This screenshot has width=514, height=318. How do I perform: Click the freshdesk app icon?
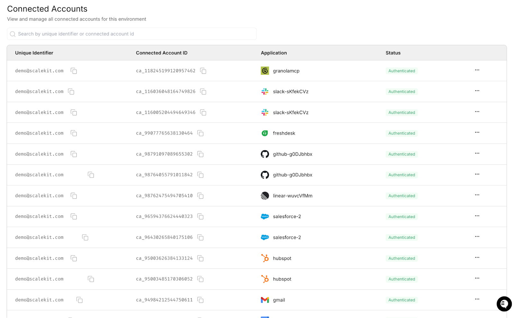click(265, 133)
